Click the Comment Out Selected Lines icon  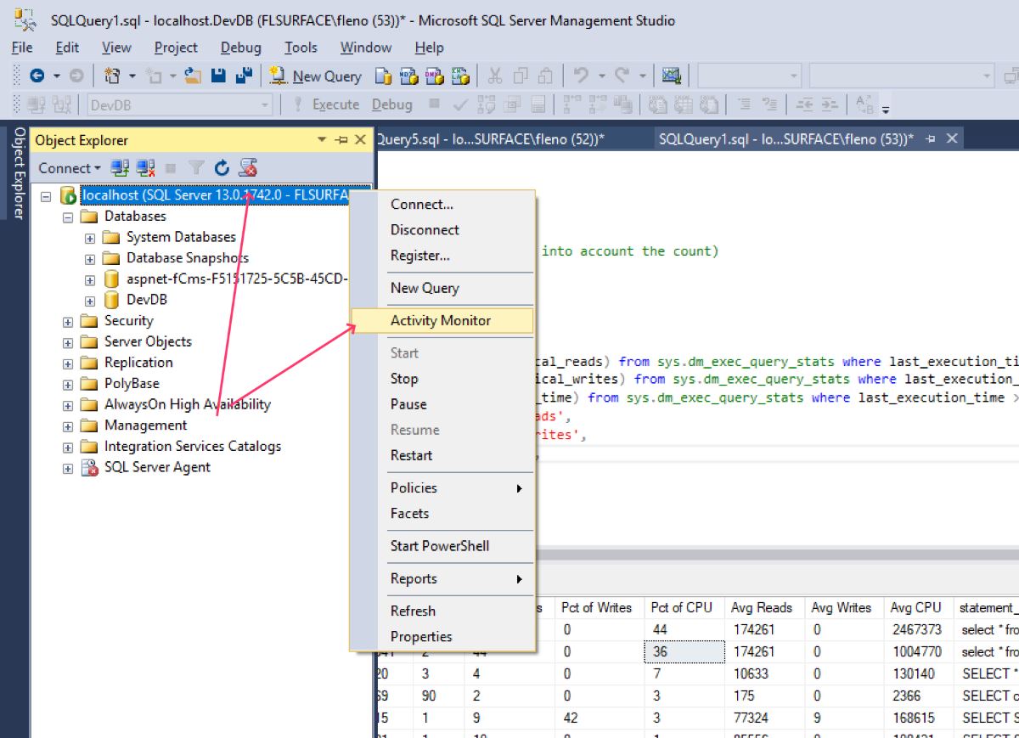(x=744, y=104)
